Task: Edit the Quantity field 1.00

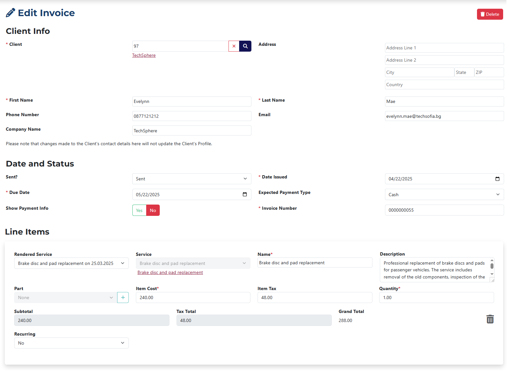Action: (x=437, y=297)
